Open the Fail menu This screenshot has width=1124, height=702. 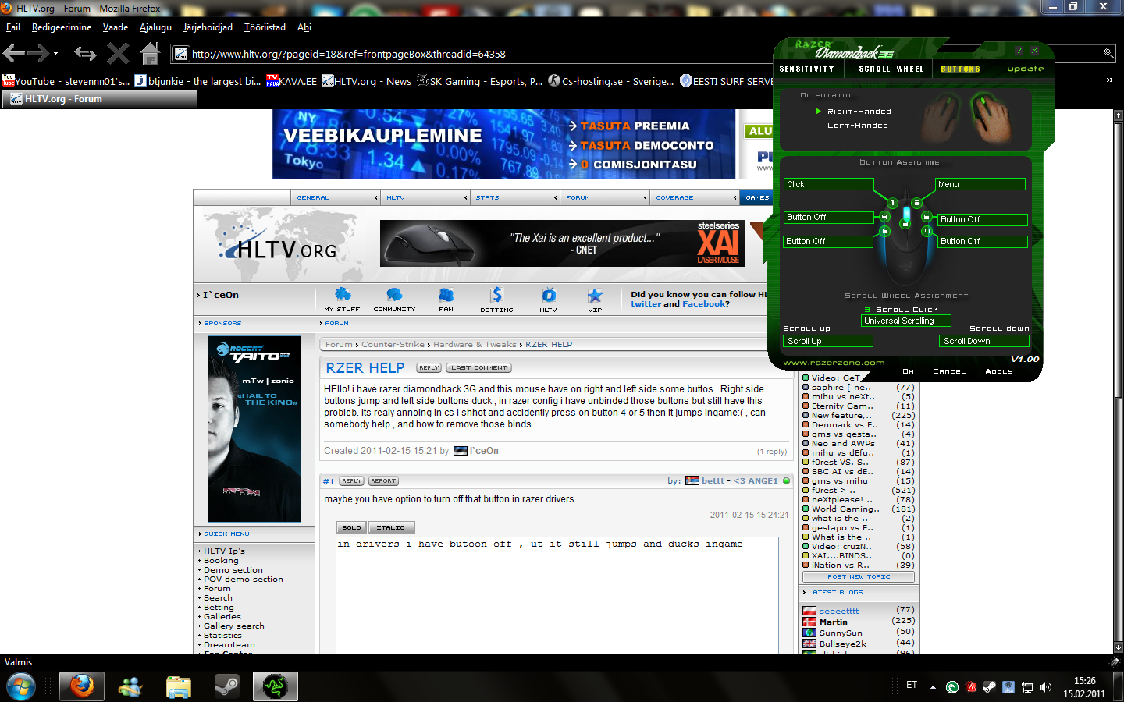click(13, 27)
